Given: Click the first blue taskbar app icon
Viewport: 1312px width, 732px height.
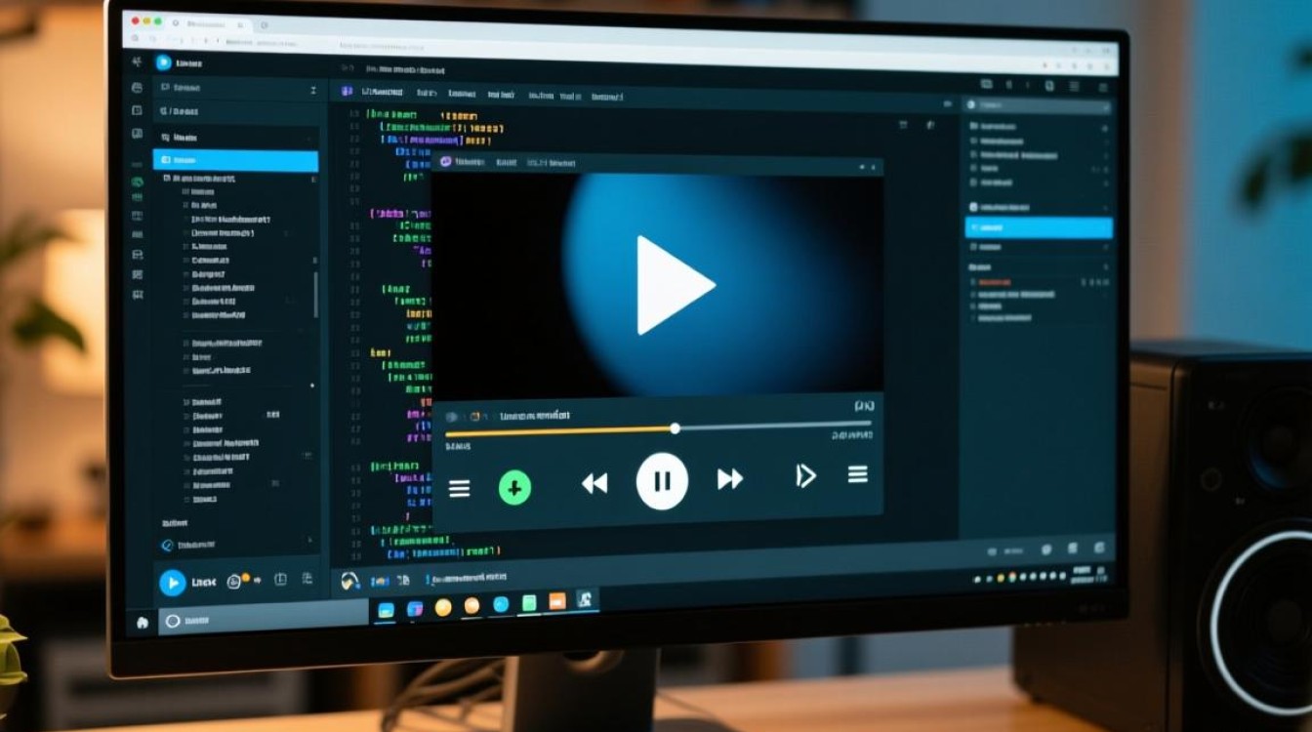Looking at the screenshot, I should pyautogui.click(x=386, y=609).
